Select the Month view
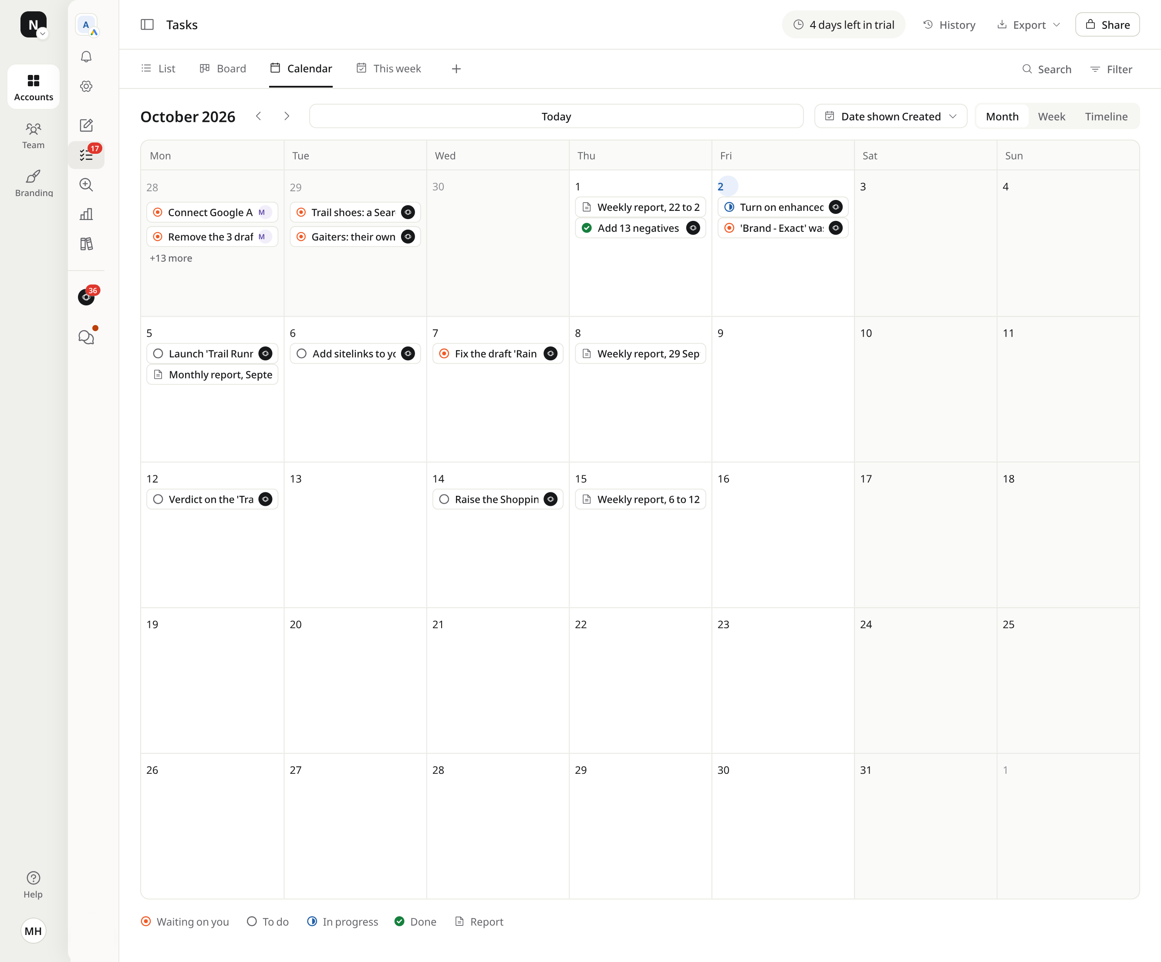 tap(1002, 116)
